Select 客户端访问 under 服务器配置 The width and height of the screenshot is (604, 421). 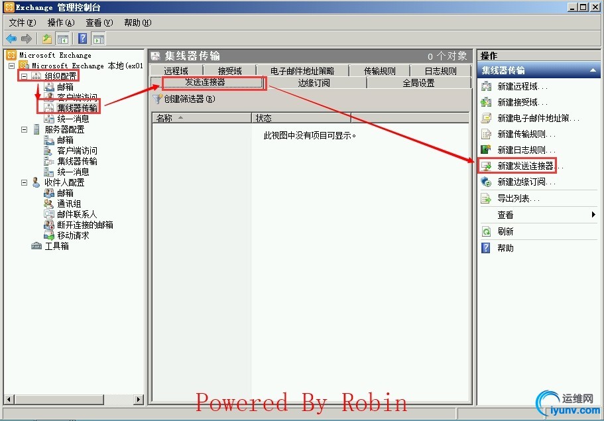77,150
